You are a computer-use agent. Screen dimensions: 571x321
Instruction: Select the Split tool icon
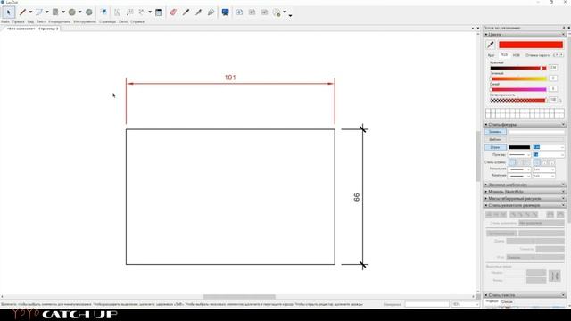[x=198, y=12]
